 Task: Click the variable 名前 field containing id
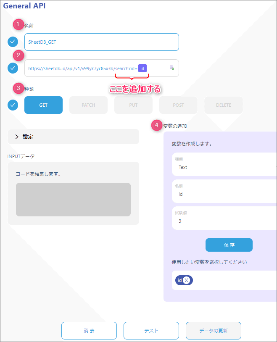pyautogui.click(x=224, y=191)
